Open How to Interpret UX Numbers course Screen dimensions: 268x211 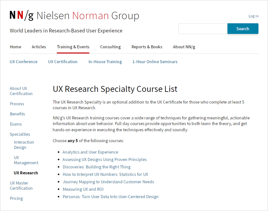105,175
